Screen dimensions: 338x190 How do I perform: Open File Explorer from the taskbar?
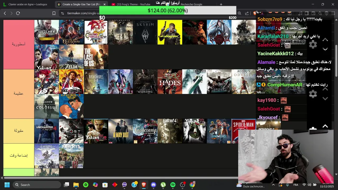click(x=76, y=185)
